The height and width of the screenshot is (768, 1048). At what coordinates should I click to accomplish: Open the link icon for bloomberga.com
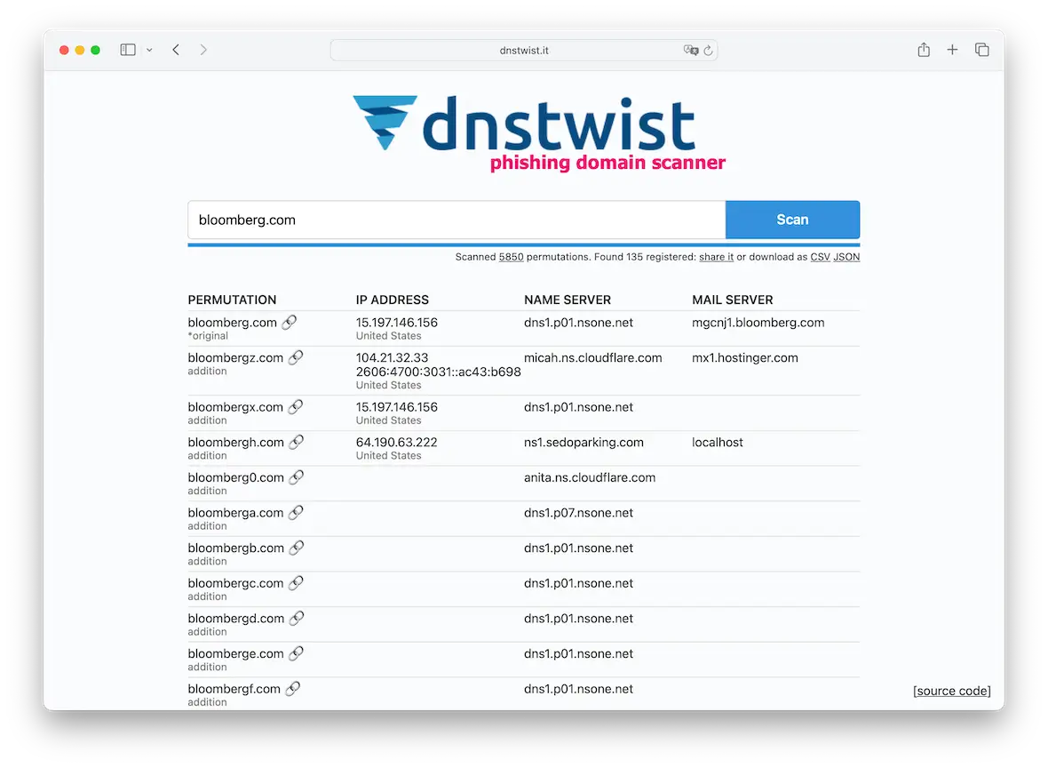296,513
